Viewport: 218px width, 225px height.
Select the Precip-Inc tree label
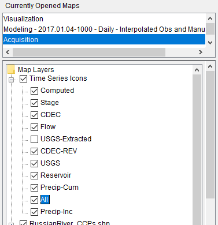(x=57, y=212)
